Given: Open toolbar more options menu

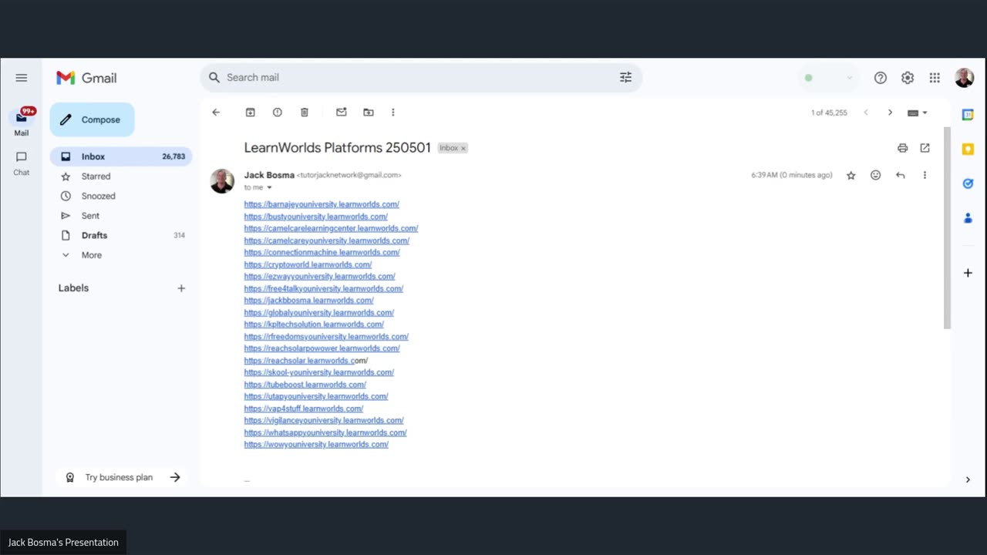Looking at the screenshot, I should click(x=392, y=113).
